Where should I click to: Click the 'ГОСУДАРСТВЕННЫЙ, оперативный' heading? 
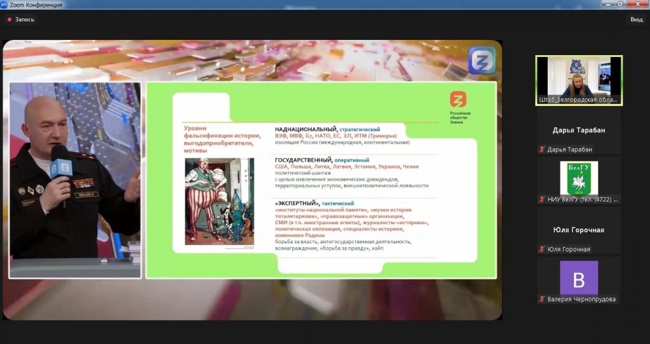322,160
